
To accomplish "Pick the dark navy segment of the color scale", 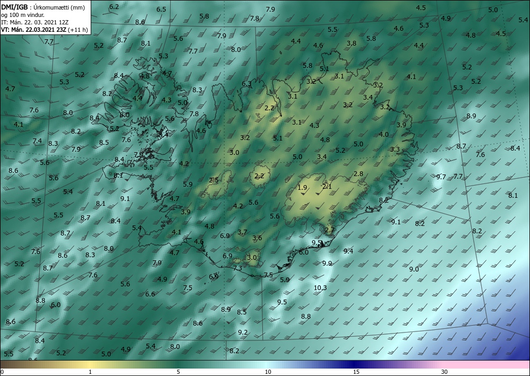I will (353, 364).
